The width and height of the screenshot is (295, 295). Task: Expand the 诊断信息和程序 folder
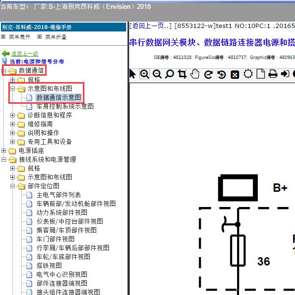tap(13, 115)
